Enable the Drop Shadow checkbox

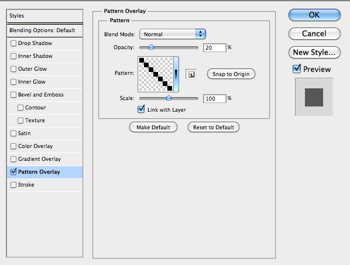[x=13, y=43]
